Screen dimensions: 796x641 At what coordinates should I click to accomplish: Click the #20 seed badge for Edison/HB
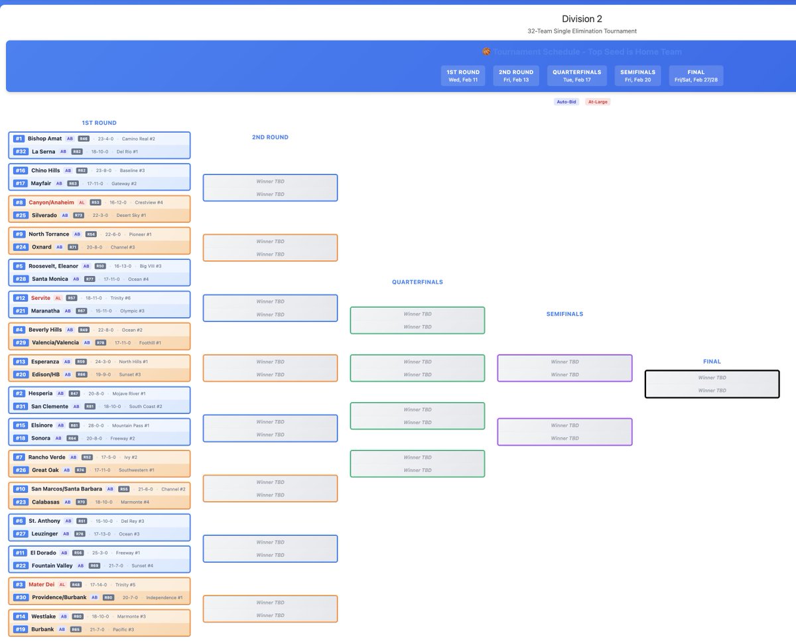coord(21,374)
